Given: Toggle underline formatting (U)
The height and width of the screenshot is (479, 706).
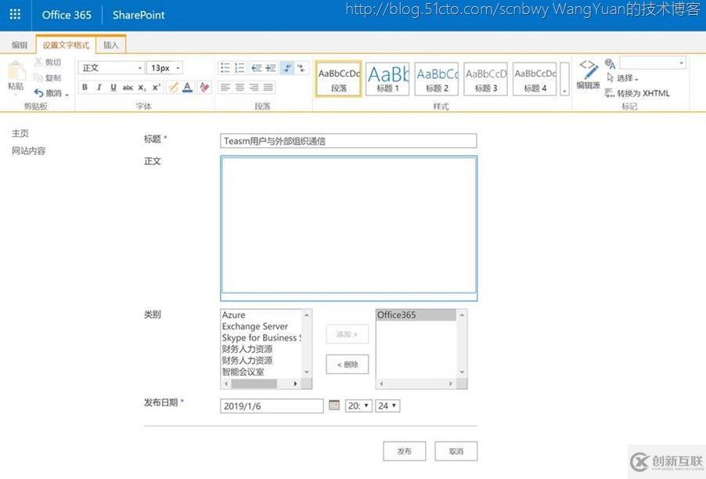Looking at the screenshot, I should click(113, 88).
